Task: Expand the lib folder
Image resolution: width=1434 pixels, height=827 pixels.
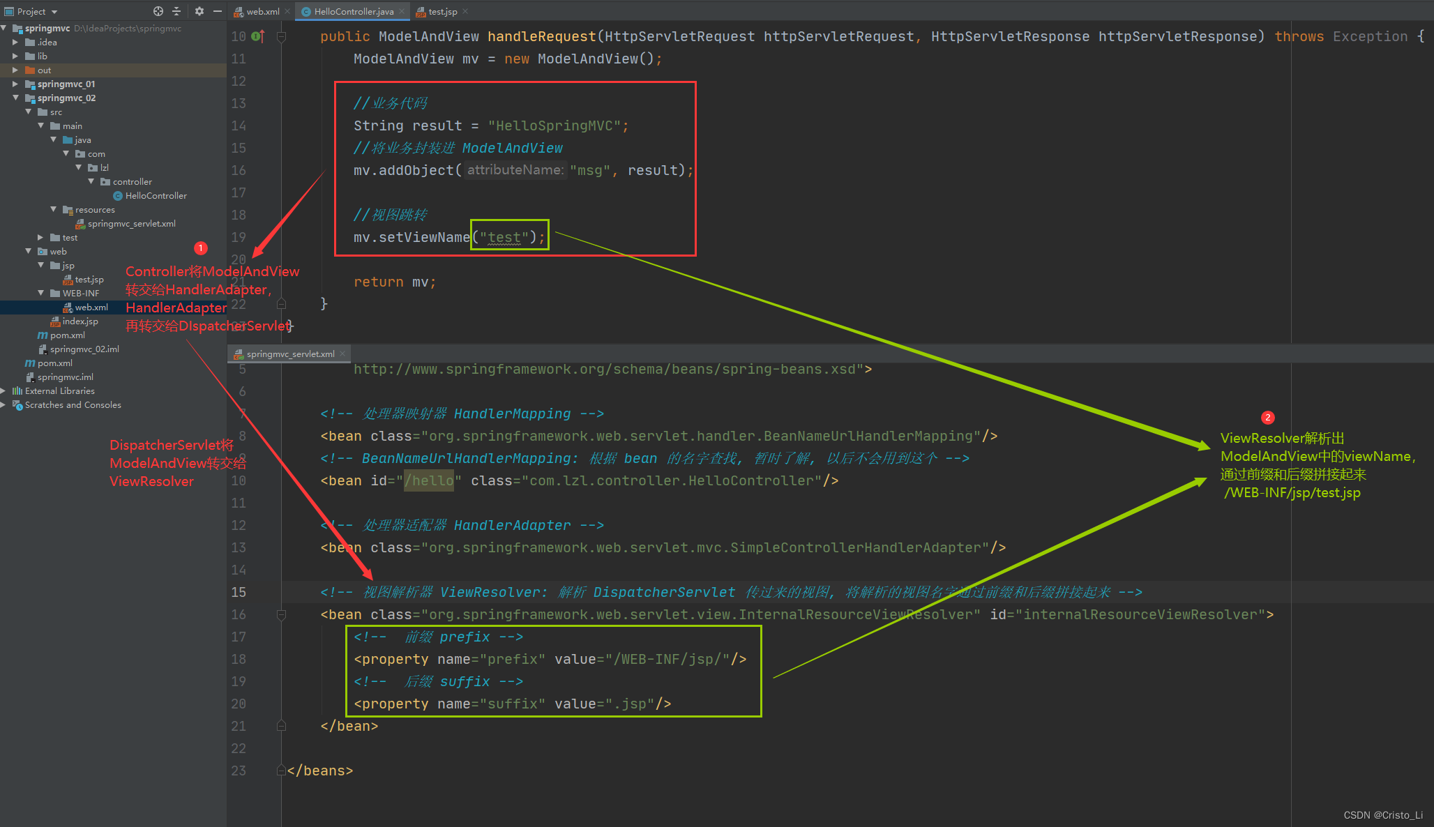Action: click(x=15, y=56)
